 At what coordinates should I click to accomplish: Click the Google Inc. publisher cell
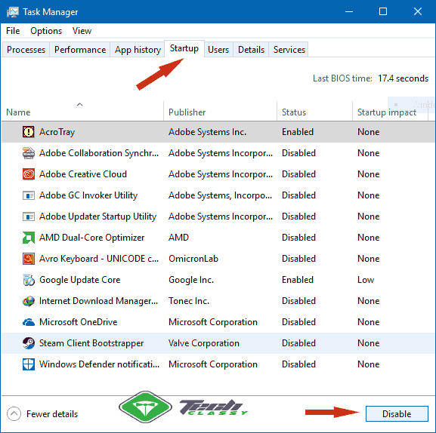[x=191, y=280]
